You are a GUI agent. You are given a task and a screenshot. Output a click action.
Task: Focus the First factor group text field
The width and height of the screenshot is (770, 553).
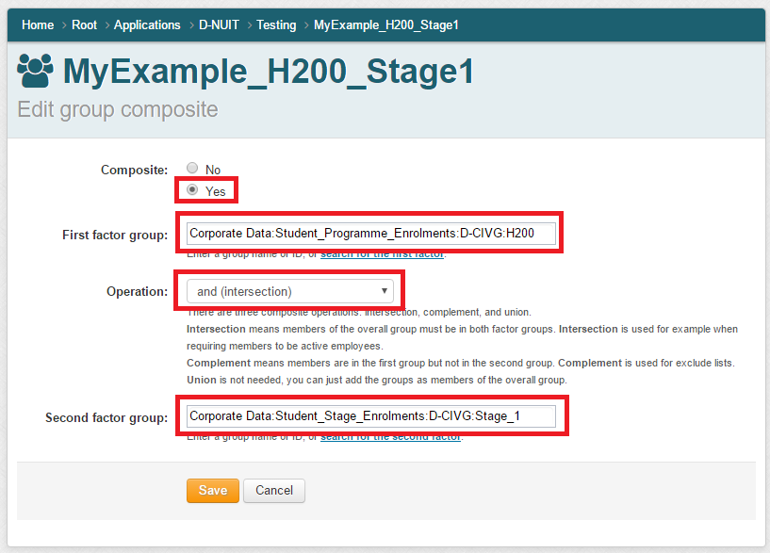[371, 234]
